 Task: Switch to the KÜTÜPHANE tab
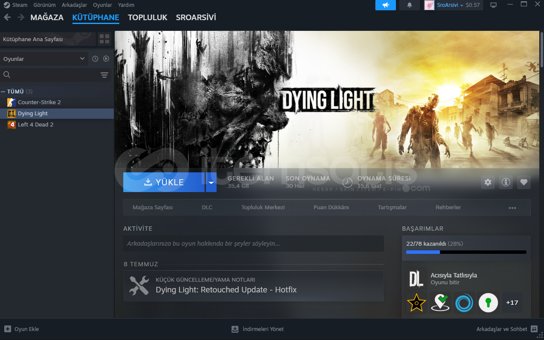[96, 18]
